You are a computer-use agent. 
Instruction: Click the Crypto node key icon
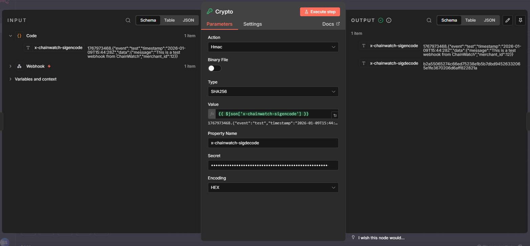[x=210, y=11]
